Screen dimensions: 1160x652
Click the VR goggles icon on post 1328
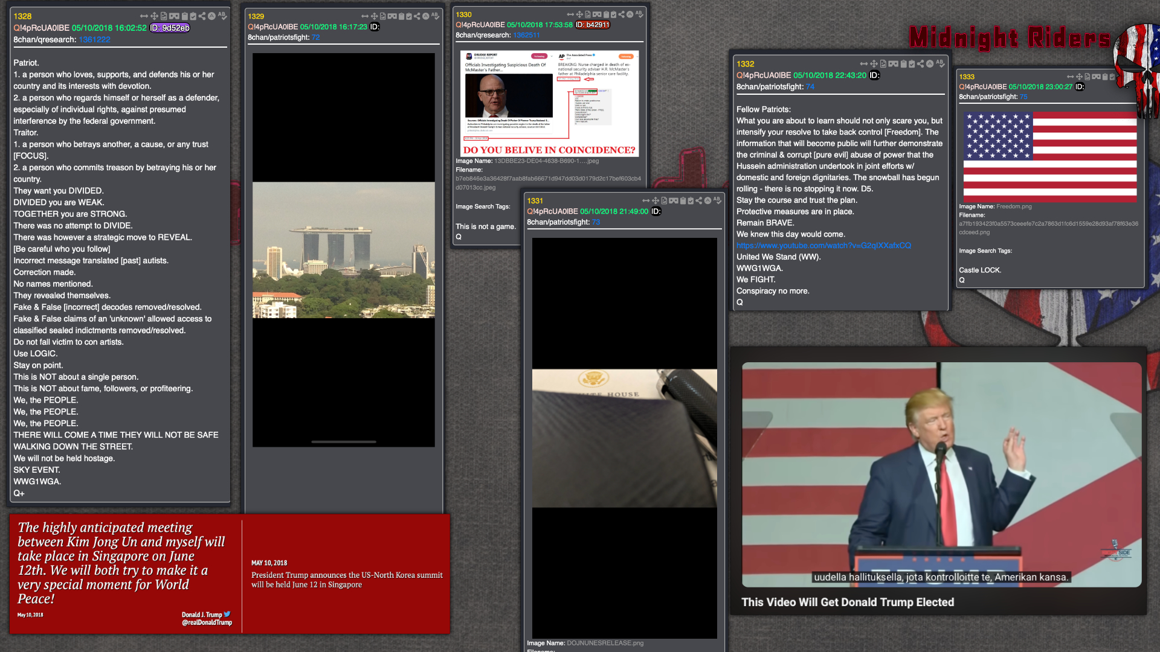[174, 16]
